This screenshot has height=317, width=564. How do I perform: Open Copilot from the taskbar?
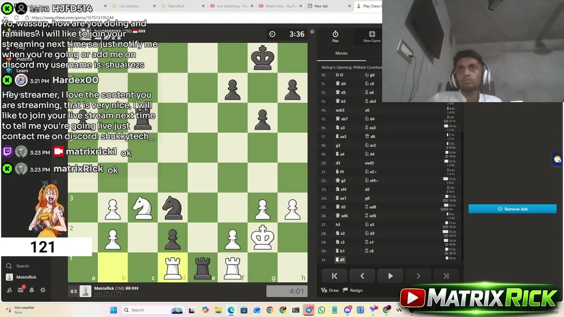point(205,310)
